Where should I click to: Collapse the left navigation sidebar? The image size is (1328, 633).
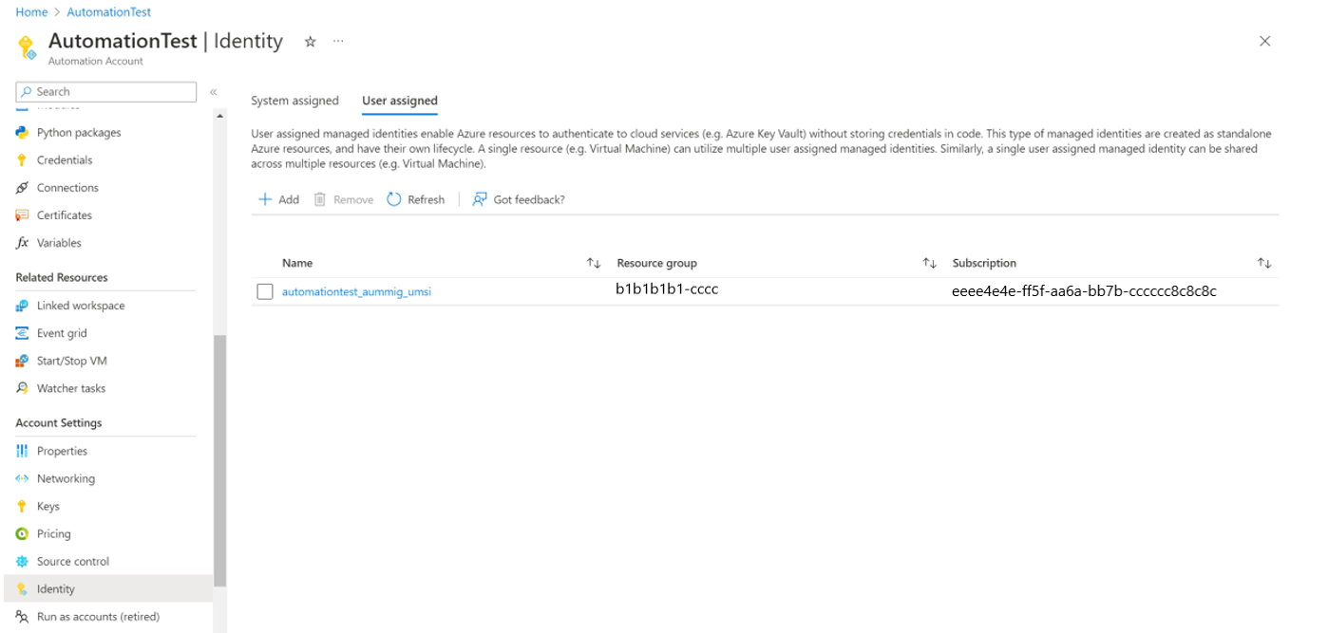212,91
